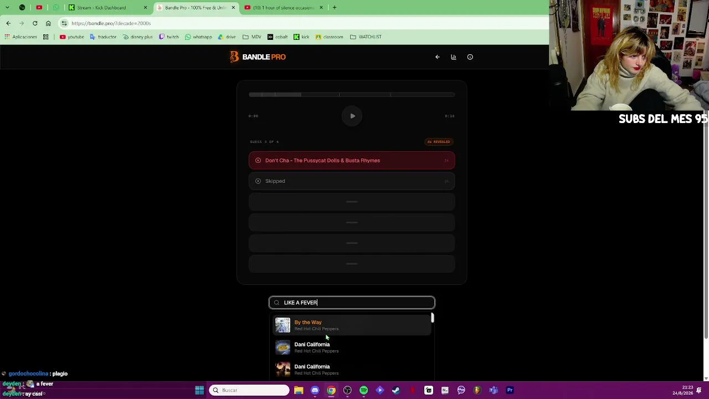This screenshot has height=399, width=709.
Task: Open the kick bookmark
Action: 301,37
